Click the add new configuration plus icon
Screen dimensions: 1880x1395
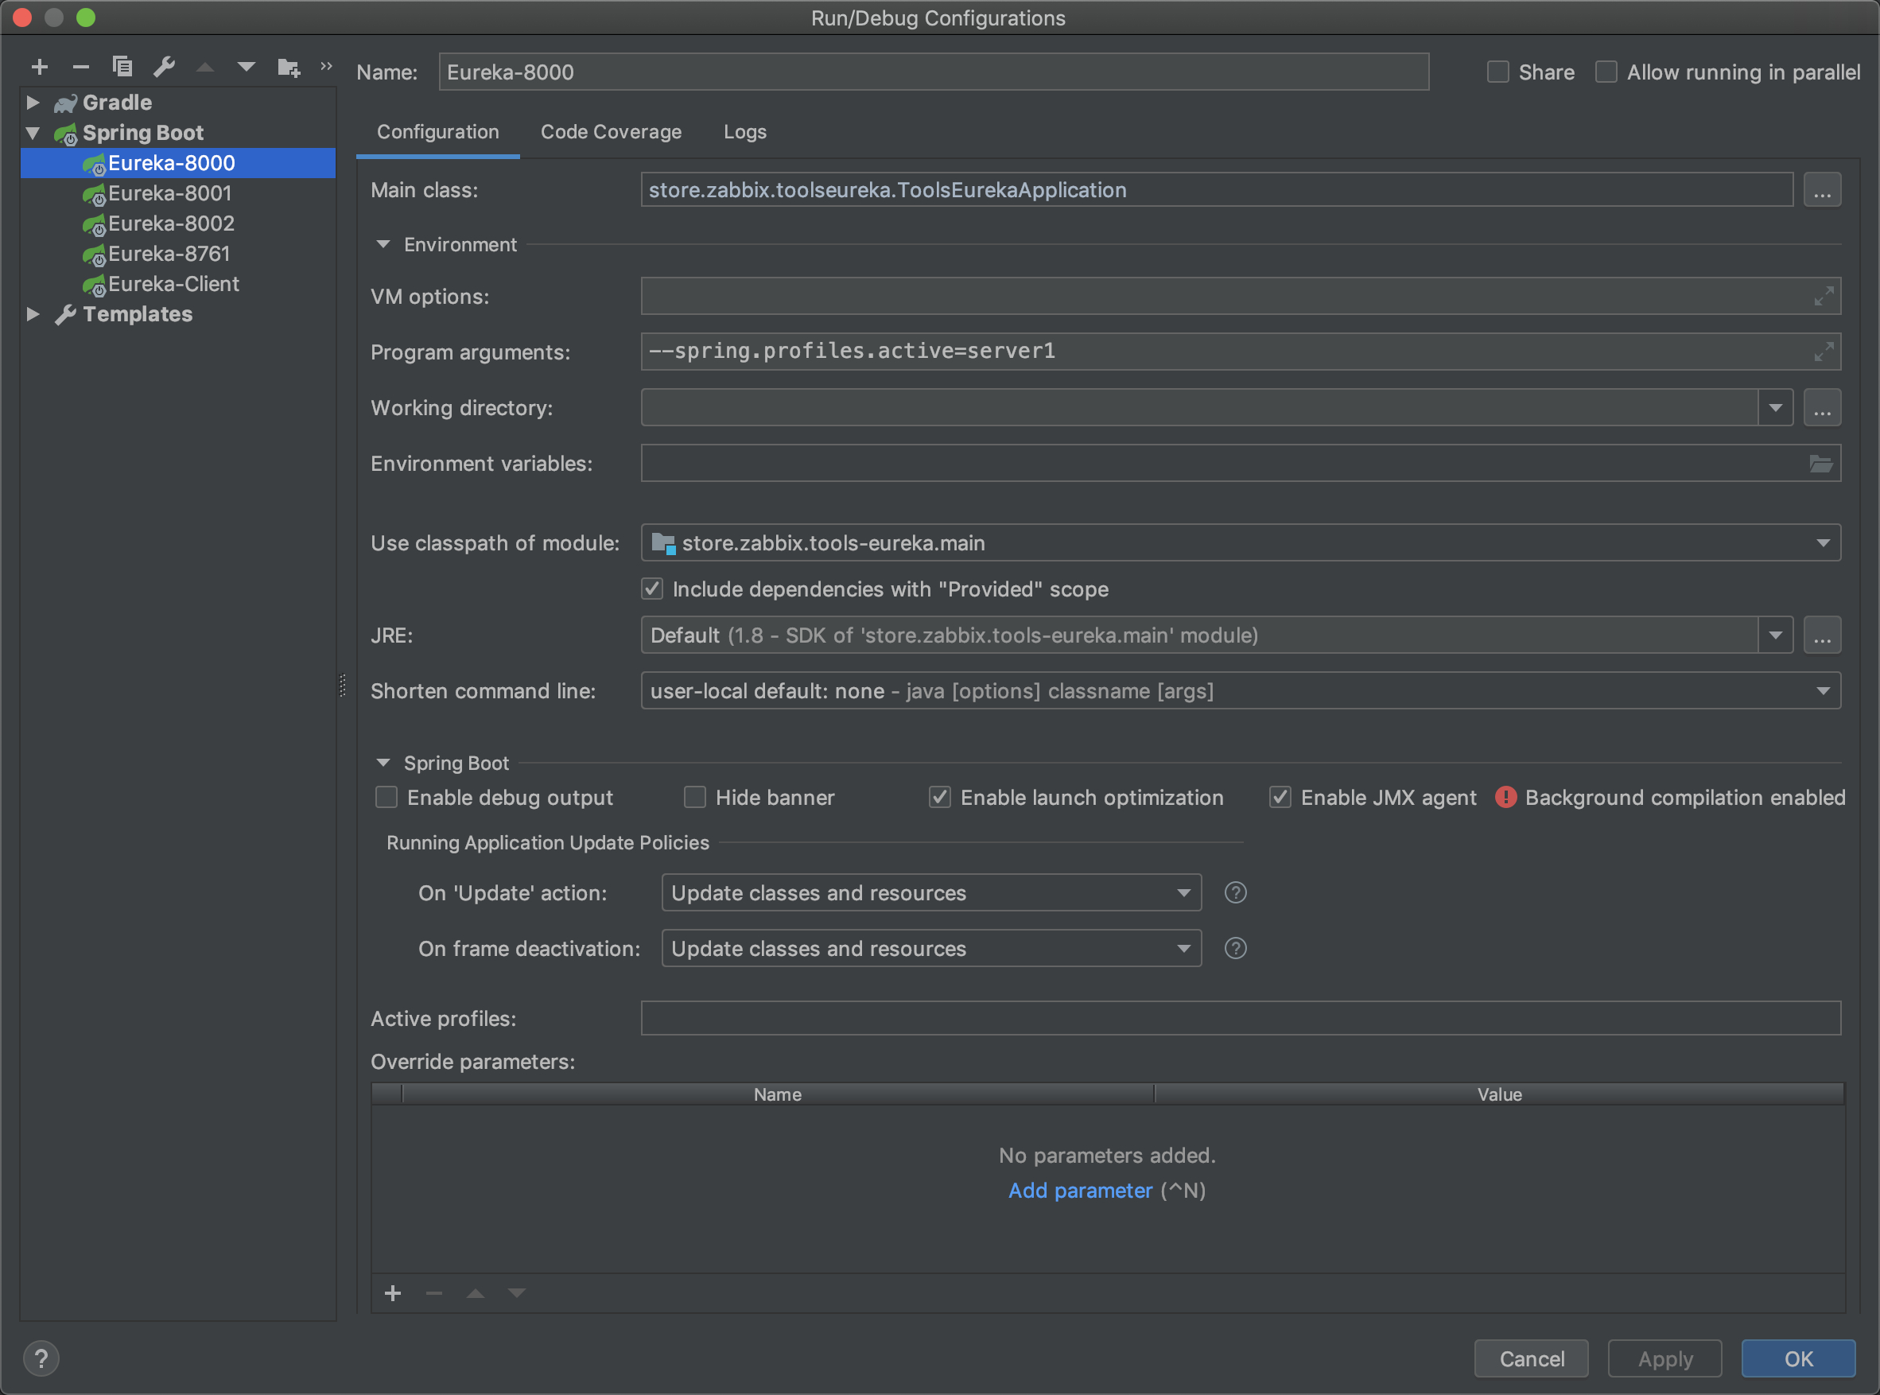point(40,67)
